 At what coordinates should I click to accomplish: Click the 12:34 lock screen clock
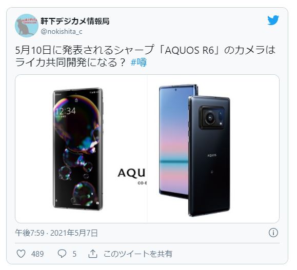pos(66,111)
